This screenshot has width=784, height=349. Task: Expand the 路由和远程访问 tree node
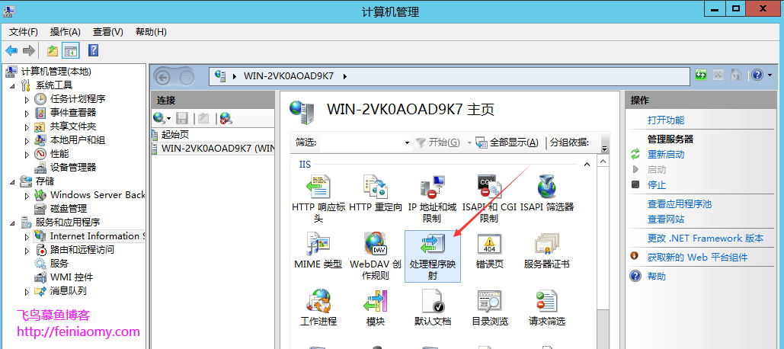[x=27, y=250]
